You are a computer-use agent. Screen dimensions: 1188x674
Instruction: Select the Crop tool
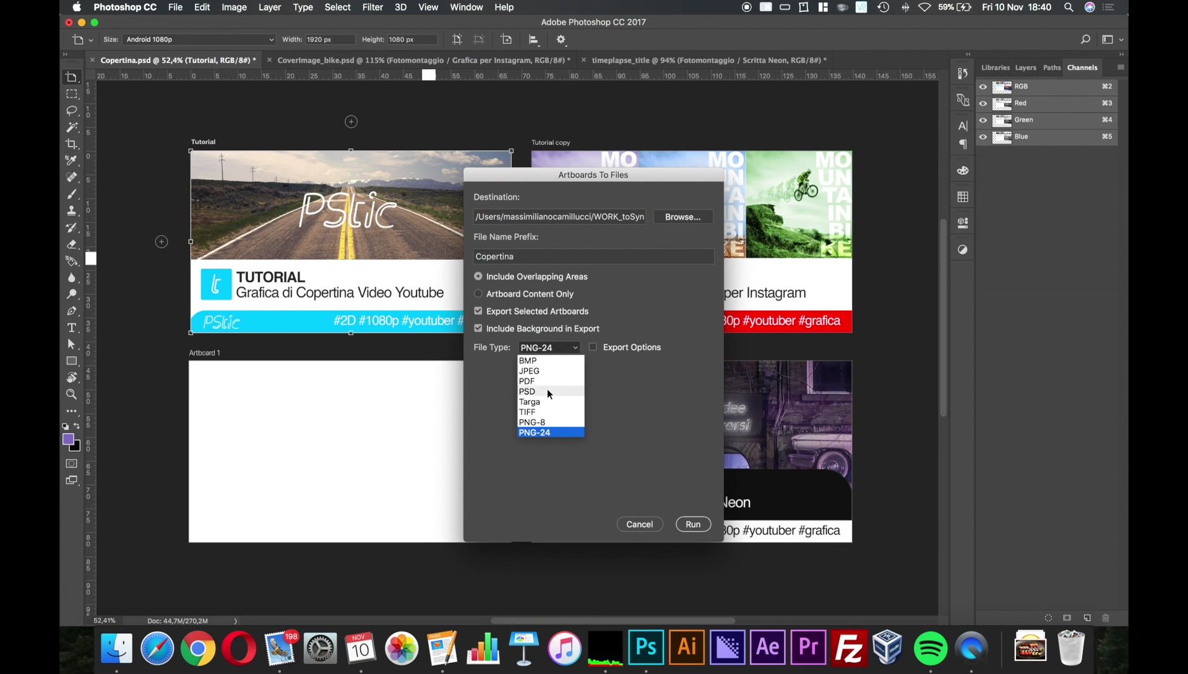pos(72,144)
